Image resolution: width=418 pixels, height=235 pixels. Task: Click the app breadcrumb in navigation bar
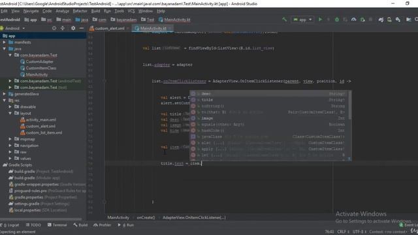pos(31,20)
